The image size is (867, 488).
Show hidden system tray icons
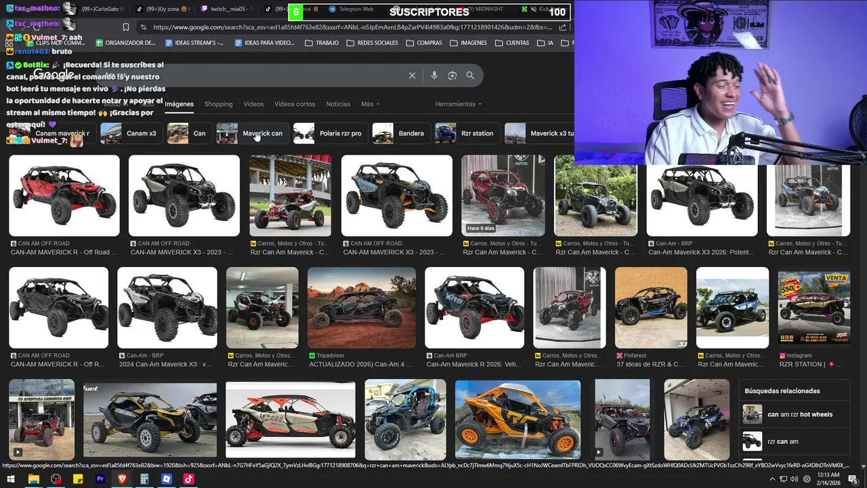tap(773, 479)
